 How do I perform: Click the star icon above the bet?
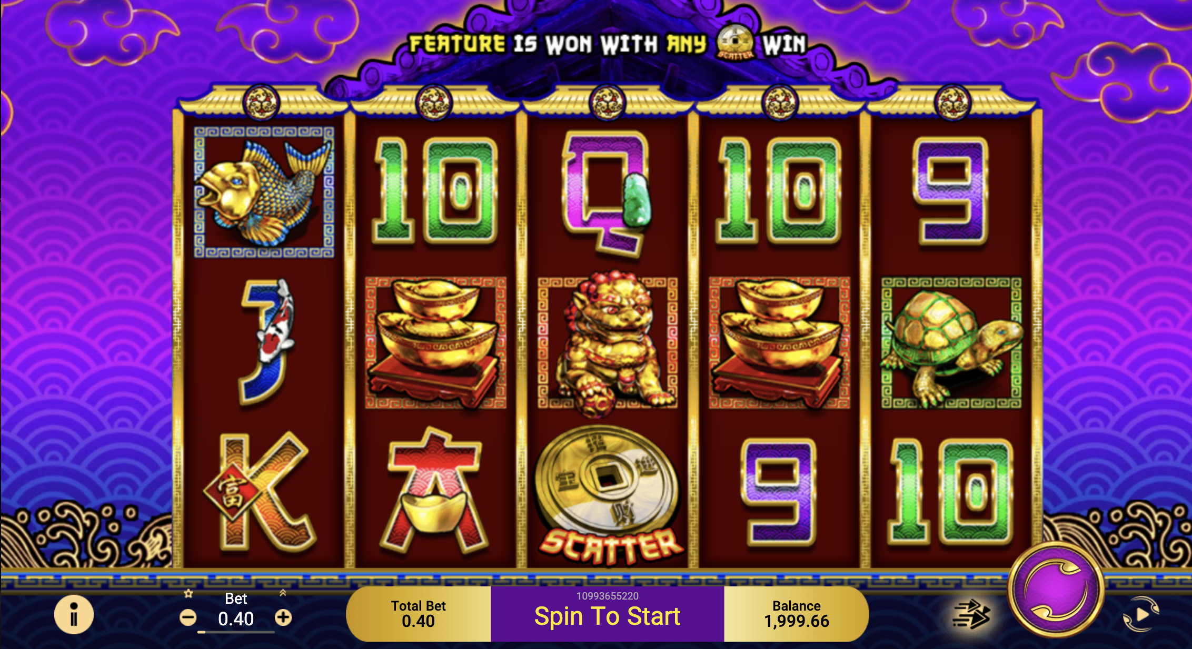pyautogui.click(x=188, y=594)
